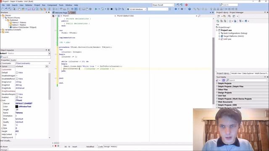Click the lightbulb icon in toolbar
This screenshot has width=269, height=151.
[211, 9]
